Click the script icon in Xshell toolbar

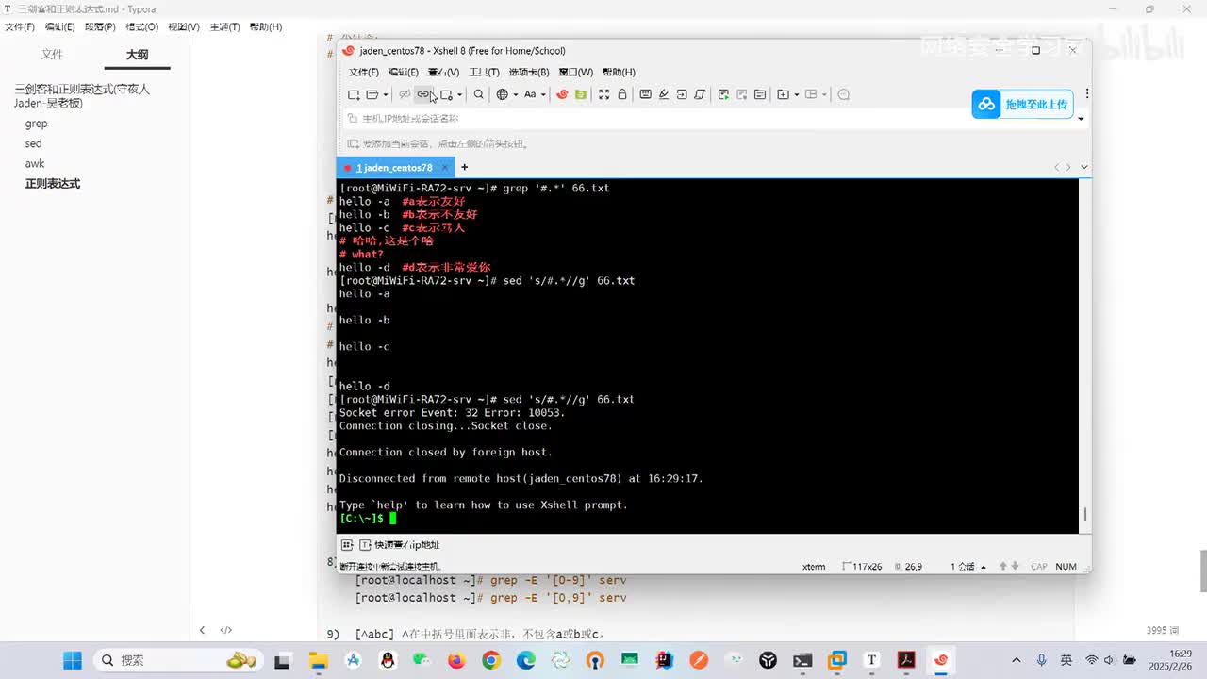click(700, 94)
